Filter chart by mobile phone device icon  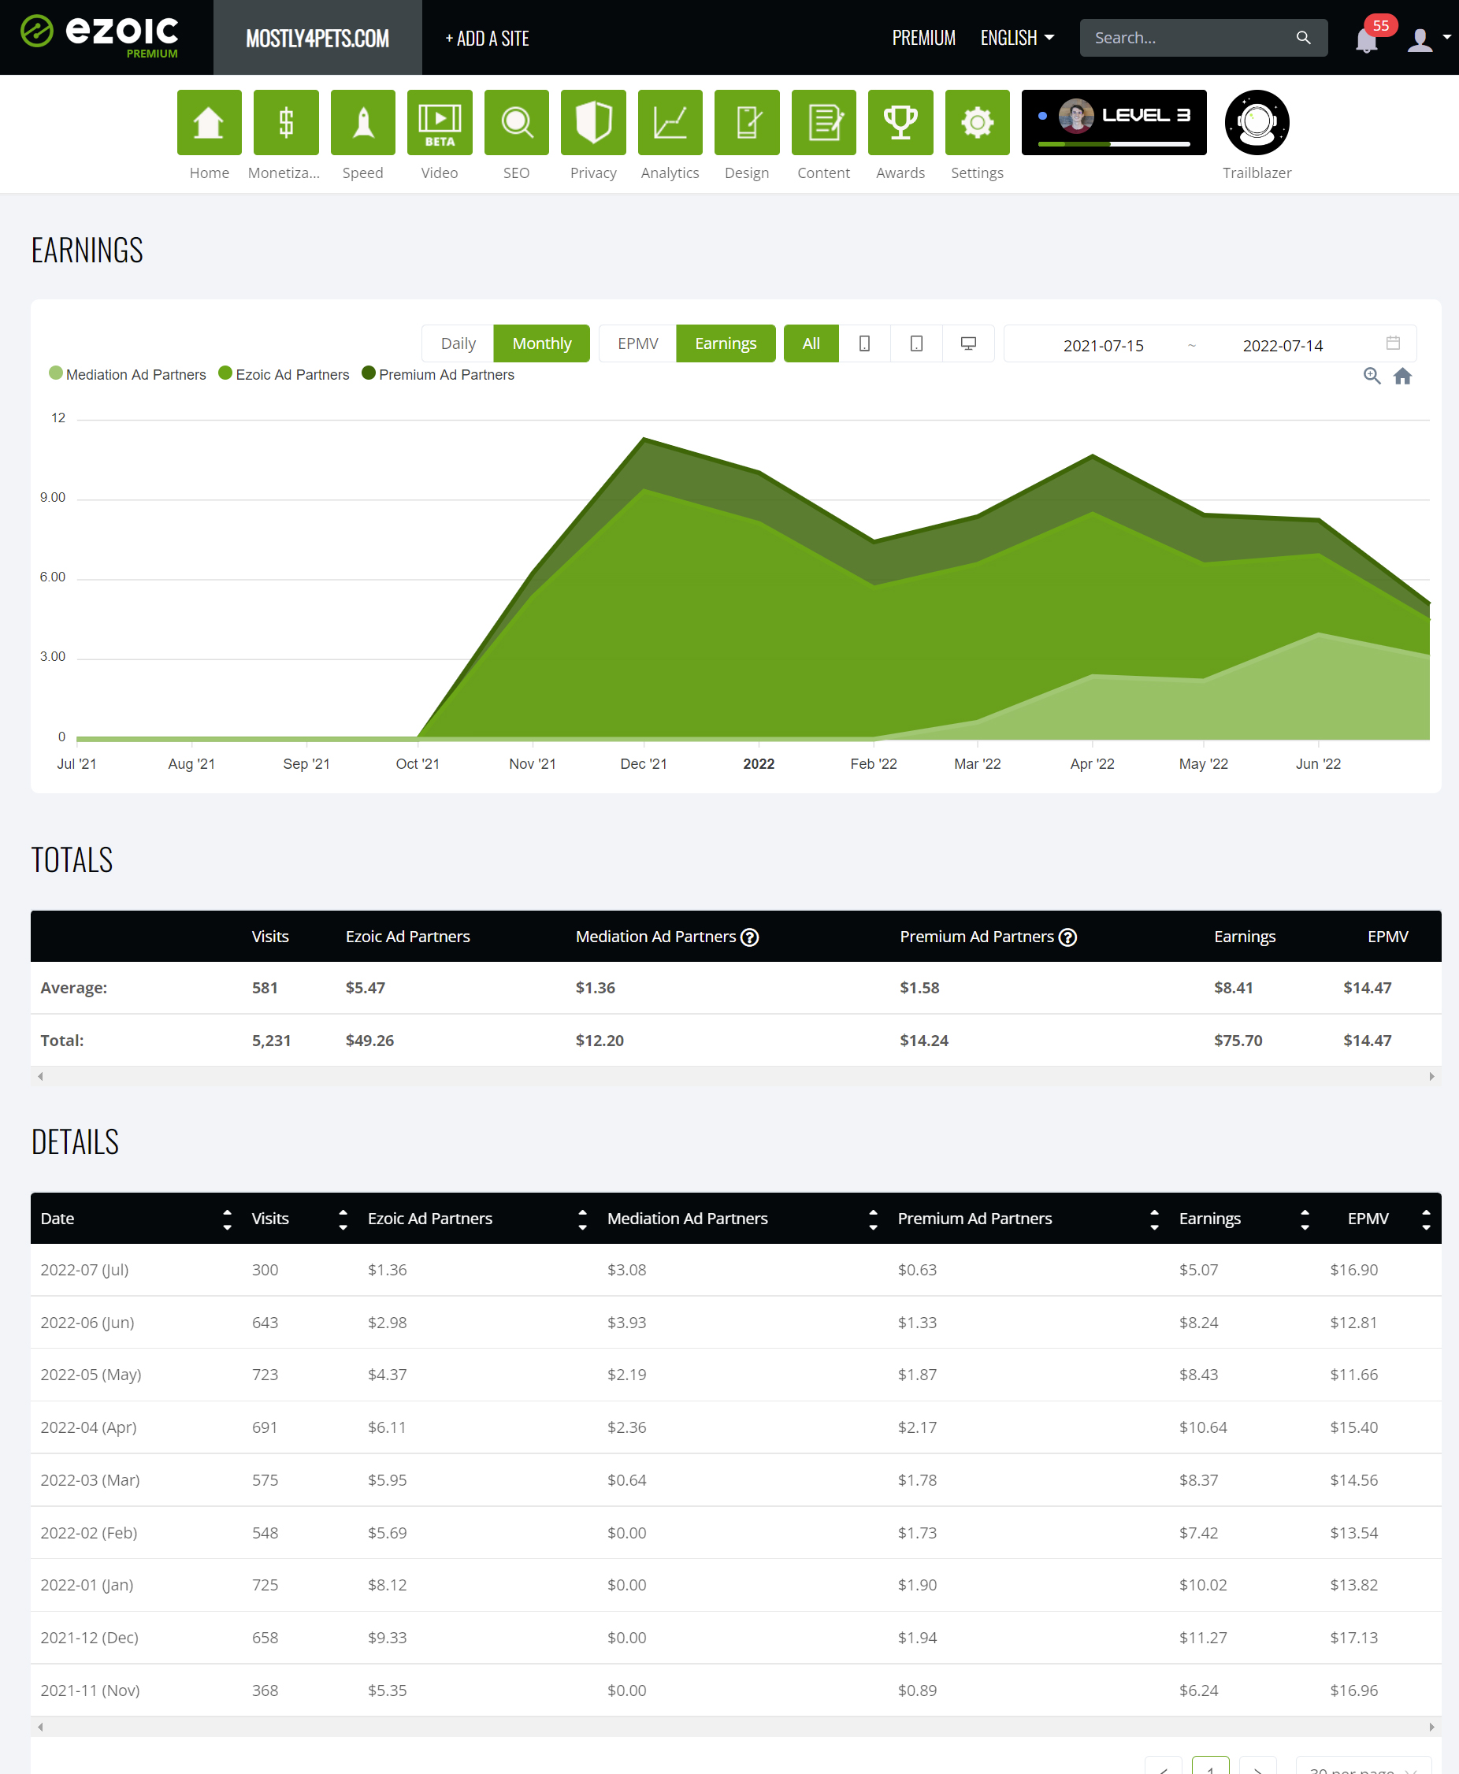click(x=864, y=343)
